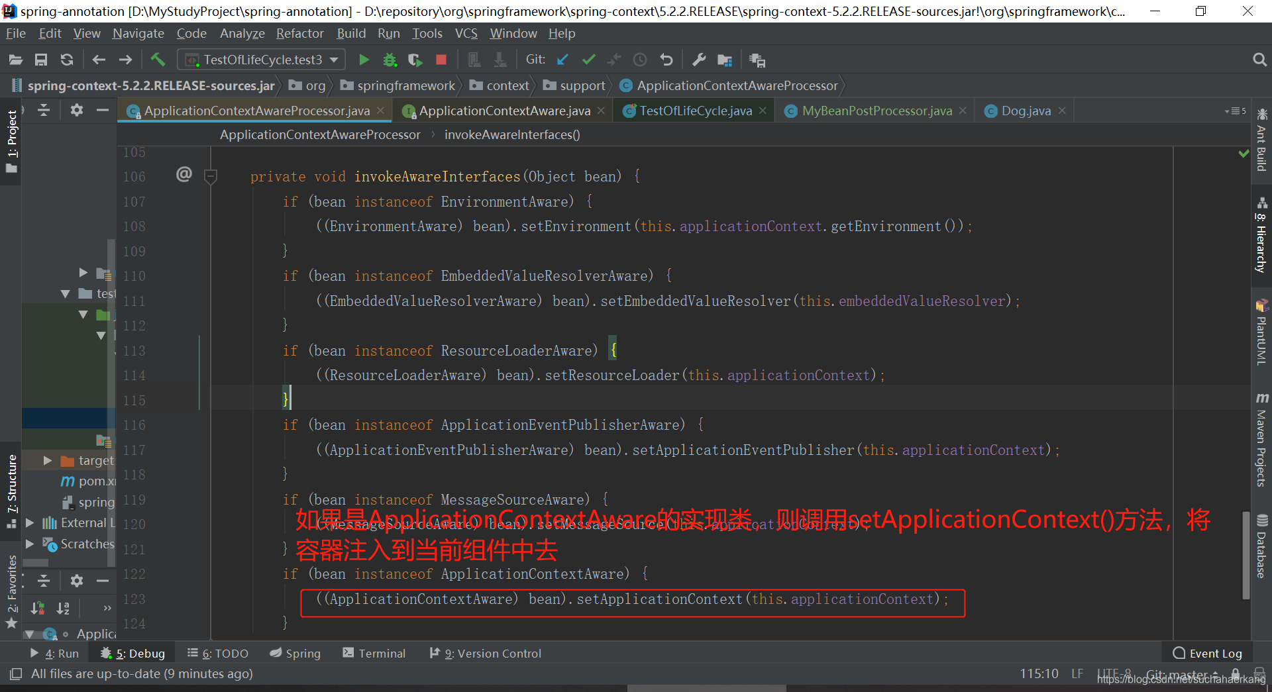Toggle the Project tool window
Image resolution: width=1272 pixels, height=692 pixels.
tap(11, 140)
